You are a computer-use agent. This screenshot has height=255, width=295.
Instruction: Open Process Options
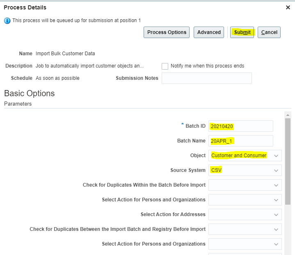pyautogui.click(x=167, y=32)
